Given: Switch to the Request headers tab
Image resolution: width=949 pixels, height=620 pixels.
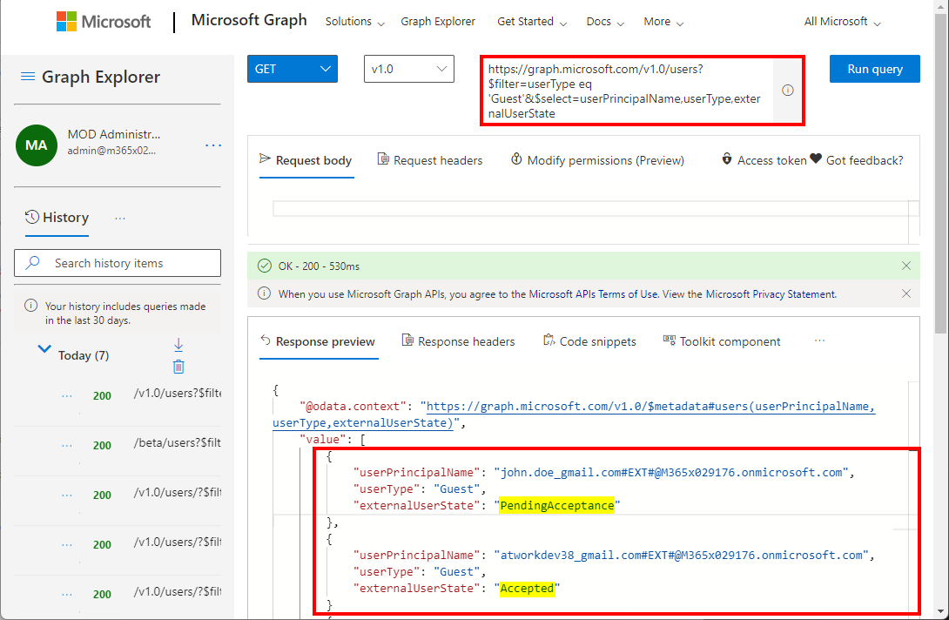Looking at the screenshot, I should [x=430, y=160].
